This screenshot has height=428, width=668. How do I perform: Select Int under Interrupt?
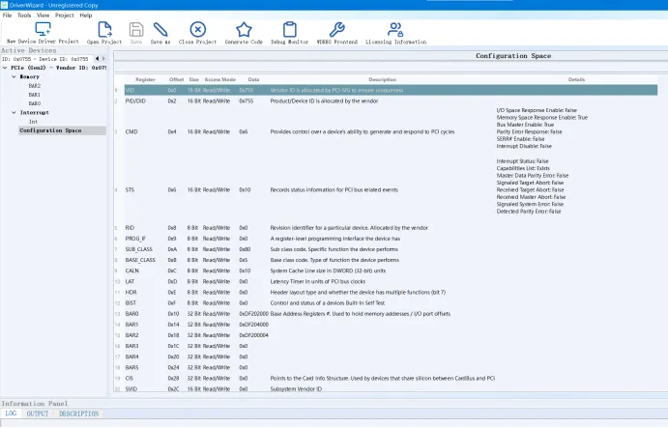(x=33, y=122)
